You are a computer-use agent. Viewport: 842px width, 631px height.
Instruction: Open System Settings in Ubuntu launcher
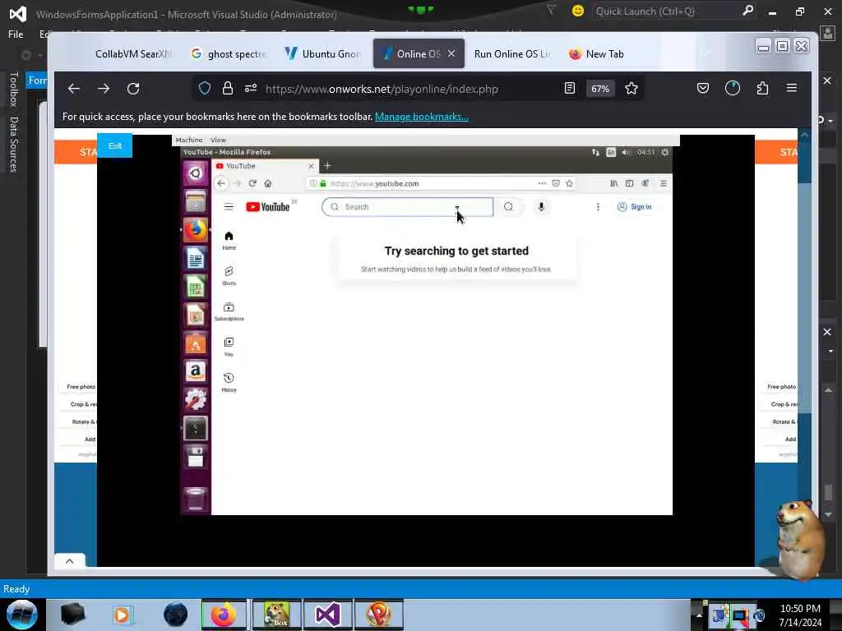coord(196,400)
